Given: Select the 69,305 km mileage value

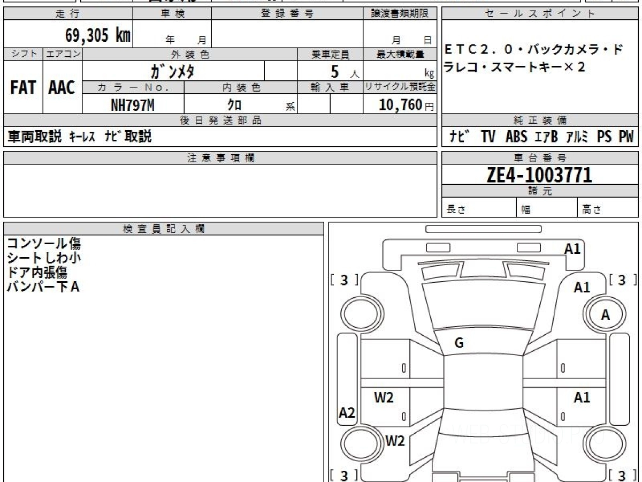Looking at the screenshot, I should point(98,36).
